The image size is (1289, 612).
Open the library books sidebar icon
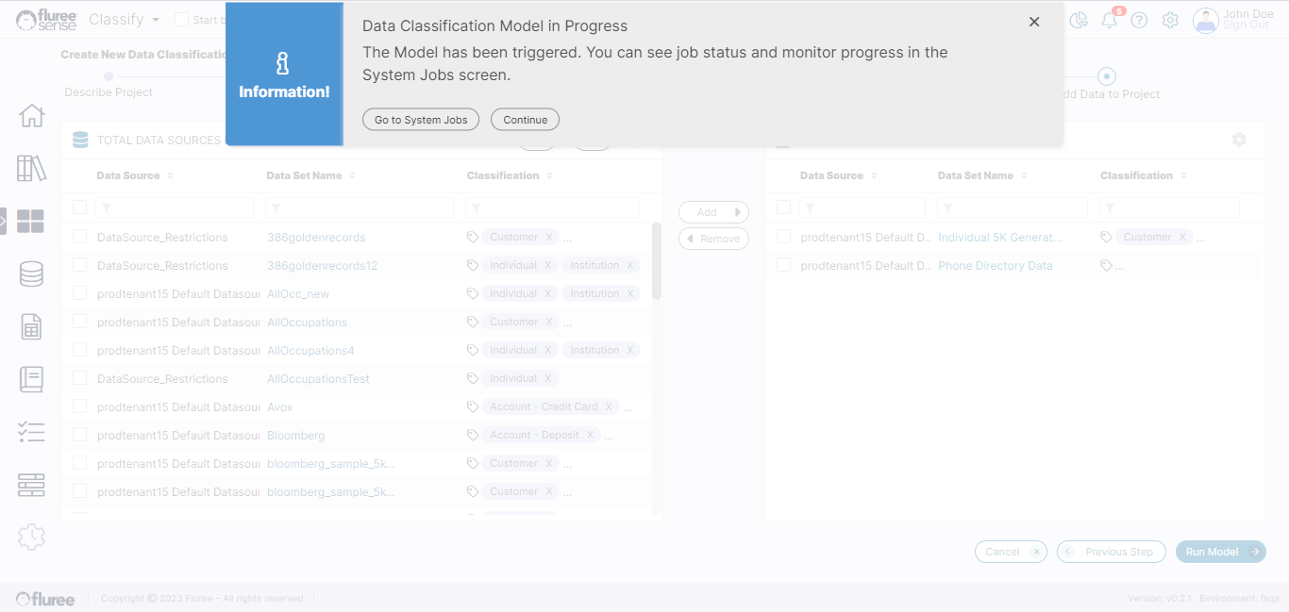[x=31, y=169]
